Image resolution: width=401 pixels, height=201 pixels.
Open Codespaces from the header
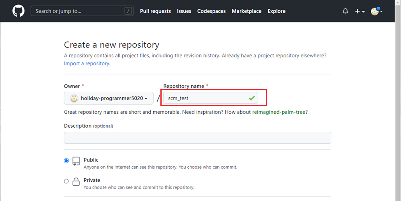click(211, 11)
